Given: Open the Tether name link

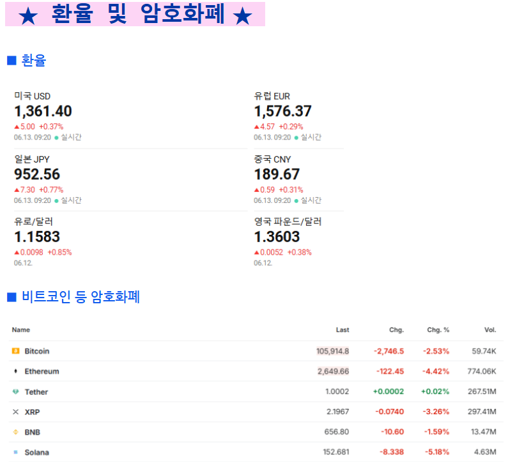Looking at the screenshot, I should coord(36,392).
